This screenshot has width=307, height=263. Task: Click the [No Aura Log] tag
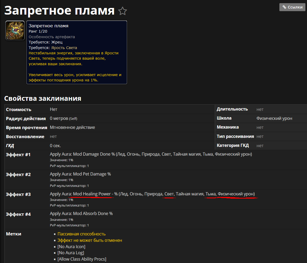pos(71,253)
